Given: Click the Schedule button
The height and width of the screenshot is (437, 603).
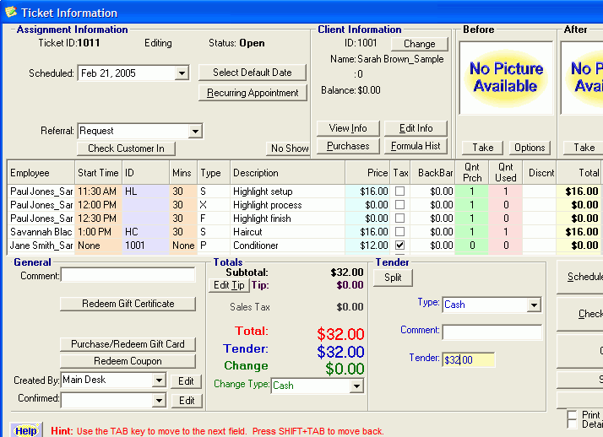Looking at the screenshot, I should tap(581, 277).
